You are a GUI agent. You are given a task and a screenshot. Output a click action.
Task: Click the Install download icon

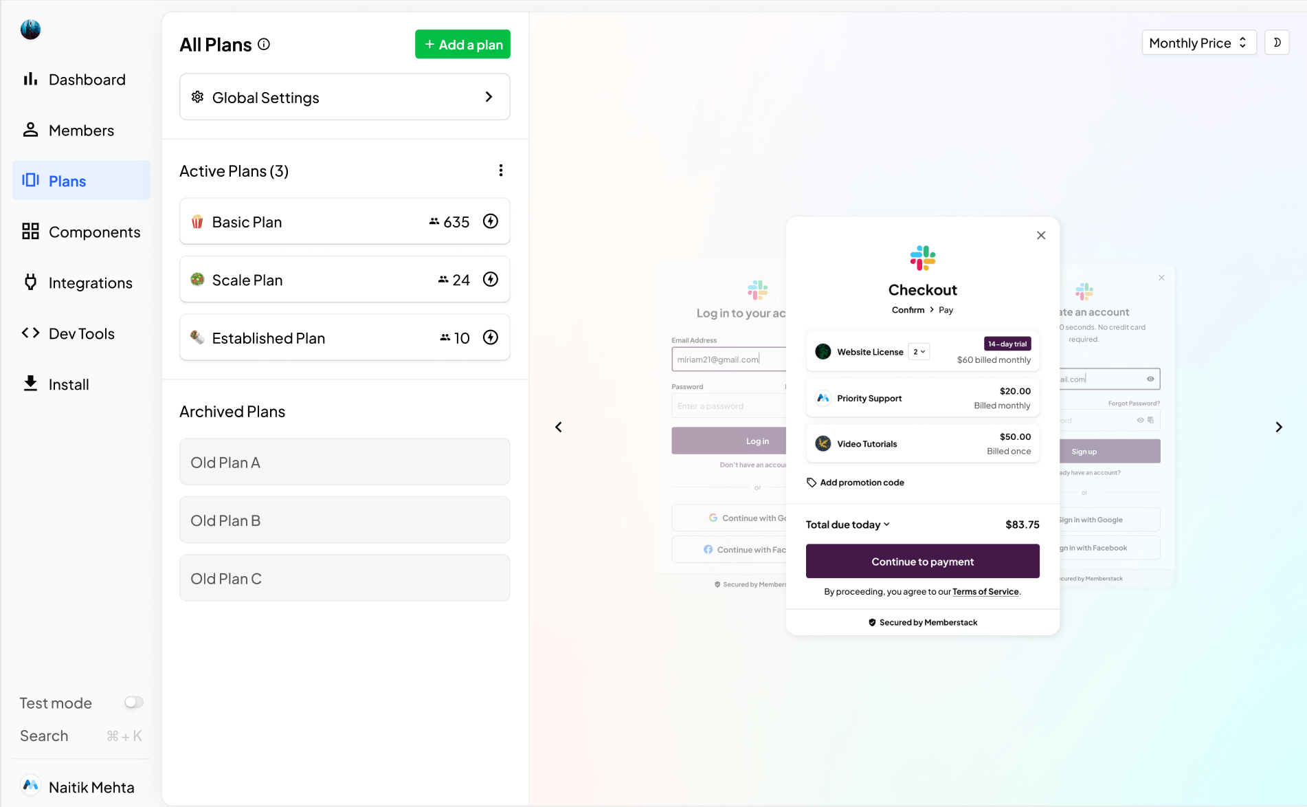click(x=30, y=383)
